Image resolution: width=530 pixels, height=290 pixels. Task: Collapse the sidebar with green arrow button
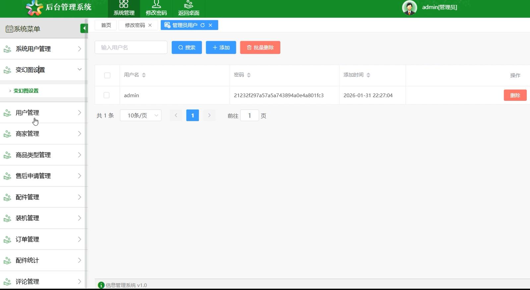click(x=84, y=29)
